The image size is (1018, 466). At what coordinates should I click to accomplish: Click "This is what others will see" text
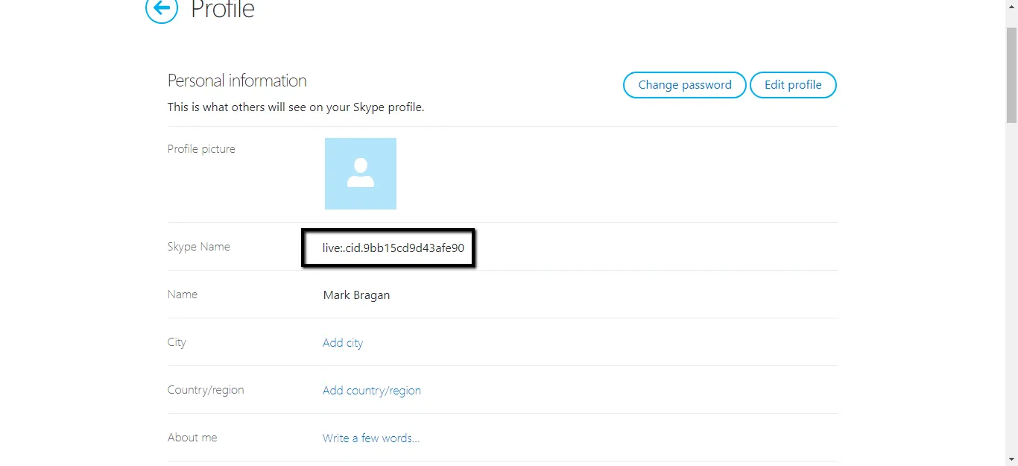coord(296,107)
